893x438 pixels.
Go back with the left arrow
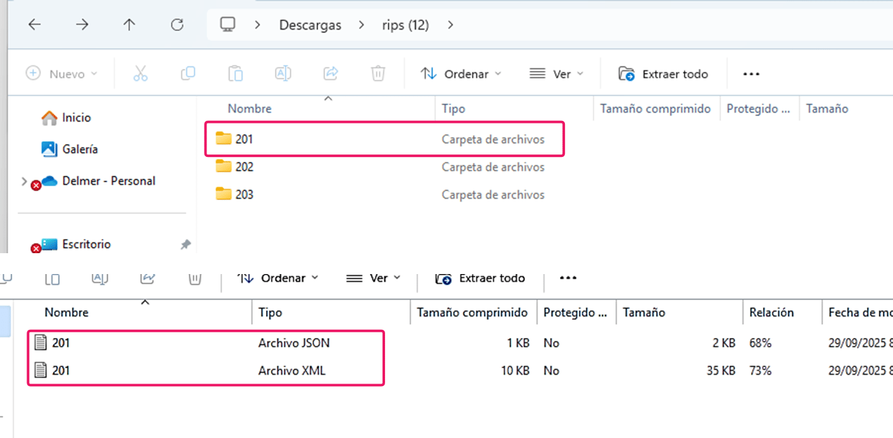pyautogui.click(x=34, y=25)
